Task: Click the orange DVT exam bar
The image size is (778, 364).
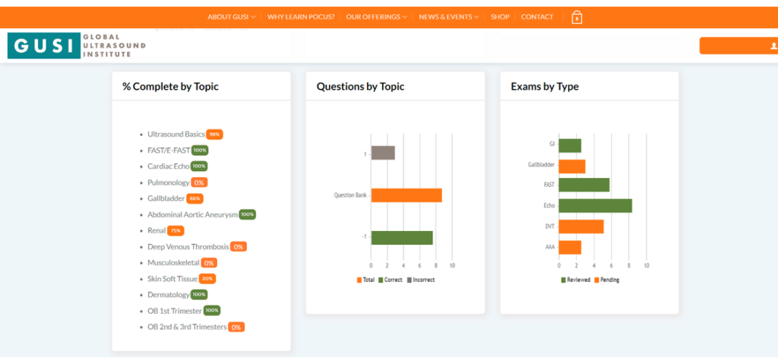Action: pos(581,227)
